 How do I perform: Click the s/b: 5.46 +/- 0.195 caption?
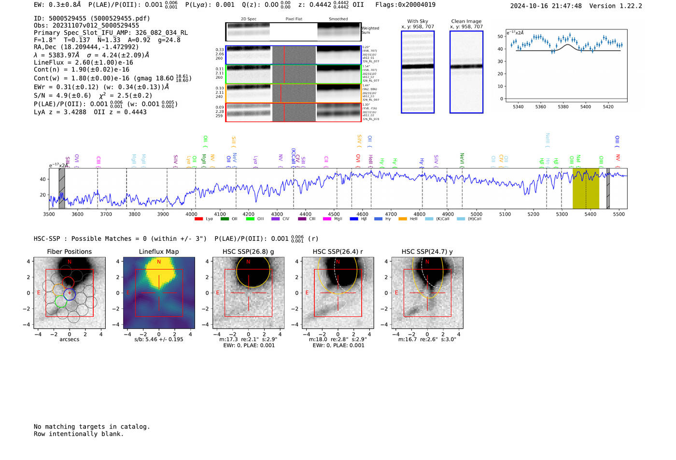tap(159, 339)
